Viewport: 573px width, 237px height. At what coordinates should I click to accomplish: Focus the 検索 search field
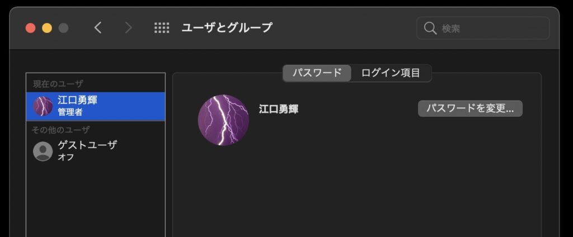(483, 28)
